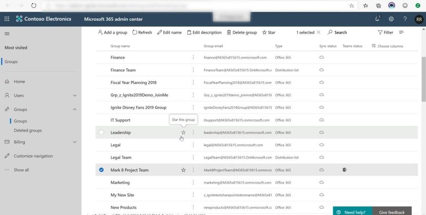Click Give feedback button
Image resolution: width=426 pixels, height=215 pixels.
pyautogui.click(x=392, y=212)
